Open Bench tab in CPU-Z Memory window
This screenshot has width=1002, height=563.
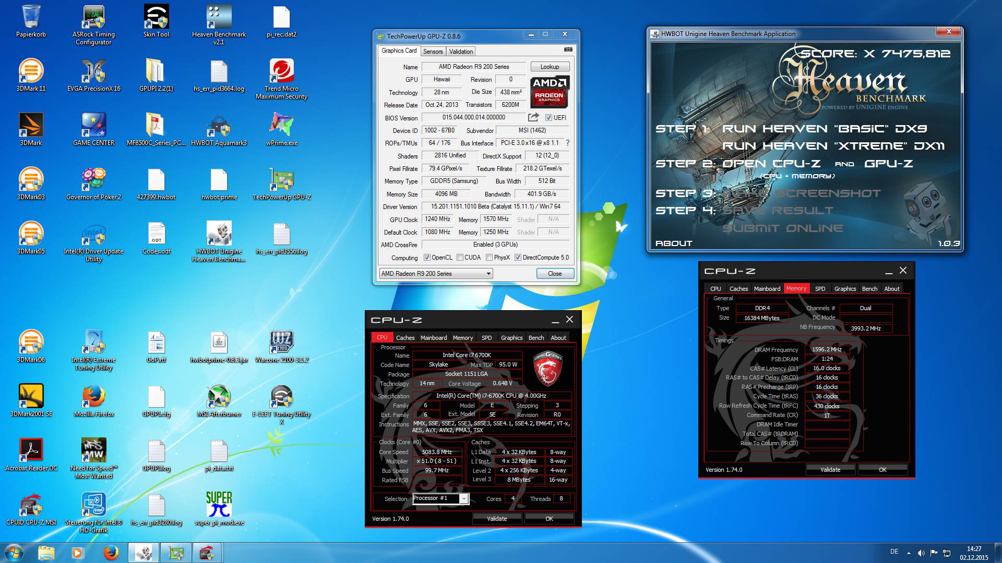(x=869, y=289)
